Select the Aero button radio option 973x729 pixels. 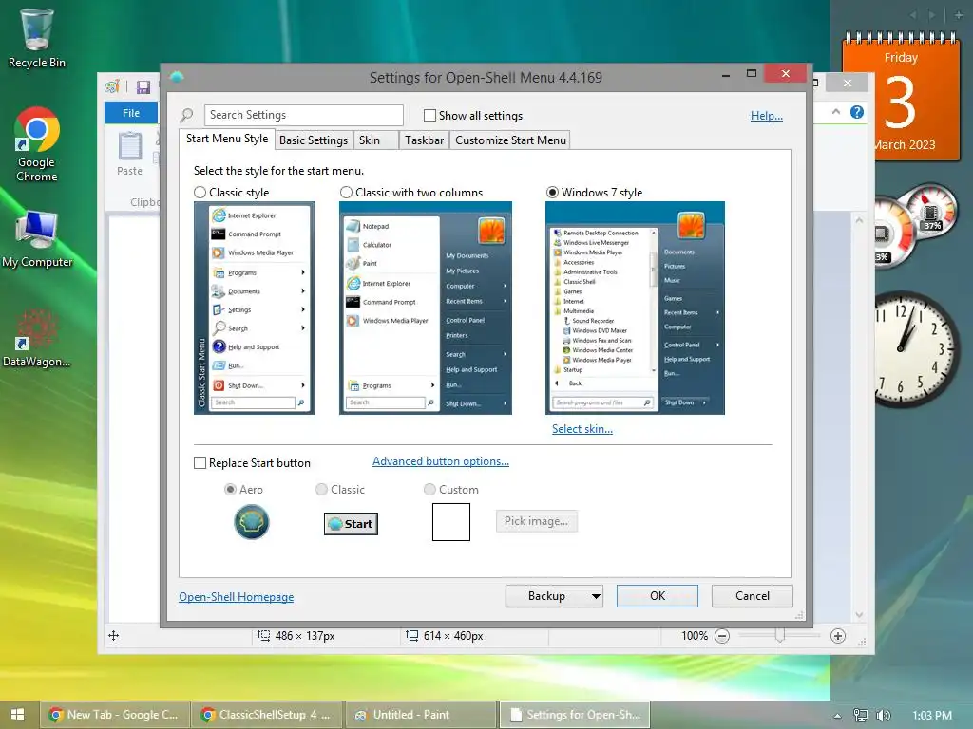[230, 490]
